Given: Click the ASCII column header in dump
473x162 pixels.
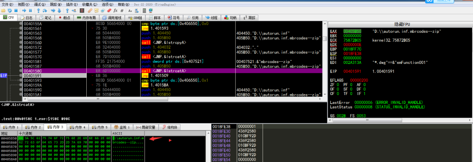Looking at the screenshot, I should click(128, 134).
